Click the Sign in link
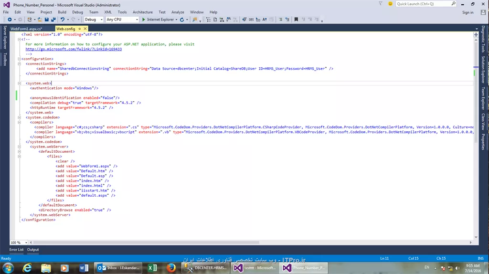489x274 pixels. [x=468, y=12]
